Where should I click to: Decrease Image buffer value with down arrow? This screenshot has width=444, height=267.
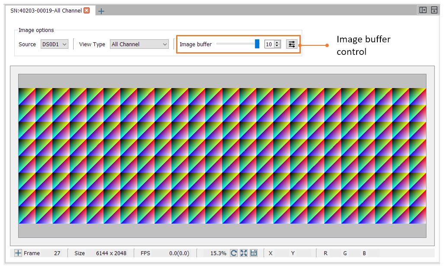pos(277,46)
